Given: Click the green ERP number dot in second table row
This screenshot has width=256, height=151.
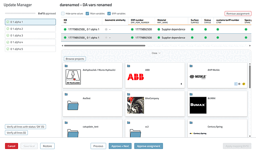Looking at the screenshot, I should click(x=132, y=38).
